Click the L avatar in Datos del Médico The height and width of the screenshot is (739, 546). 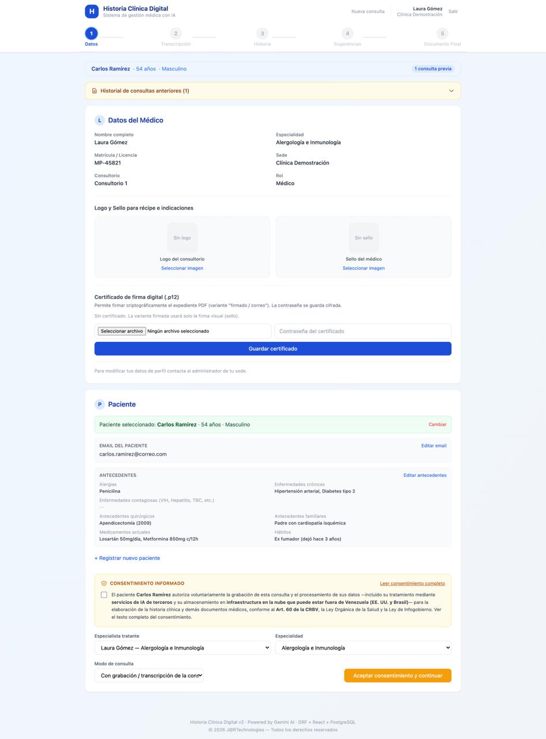99,120
